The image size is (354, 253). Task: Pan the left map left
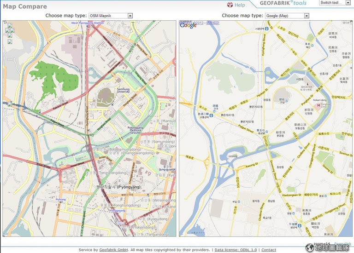(x=7, y=30)
